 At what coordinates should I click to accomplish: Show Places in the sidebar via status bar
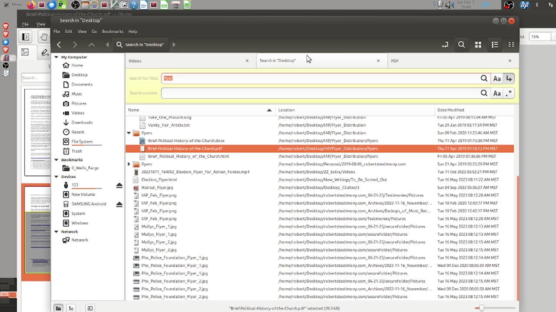pyautogui.click(x=58, y=308)
